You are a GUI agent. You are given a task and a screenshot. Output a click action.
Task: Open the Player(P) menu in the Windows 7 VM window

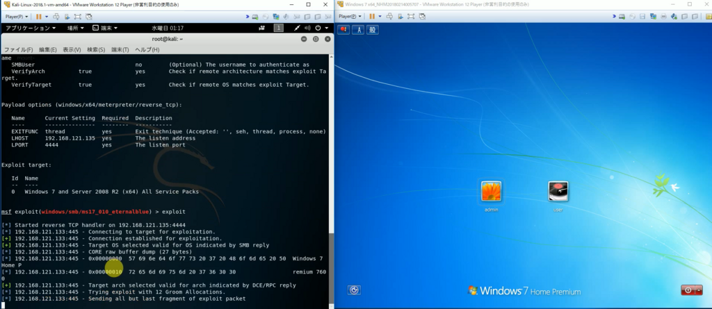(350, 17)
